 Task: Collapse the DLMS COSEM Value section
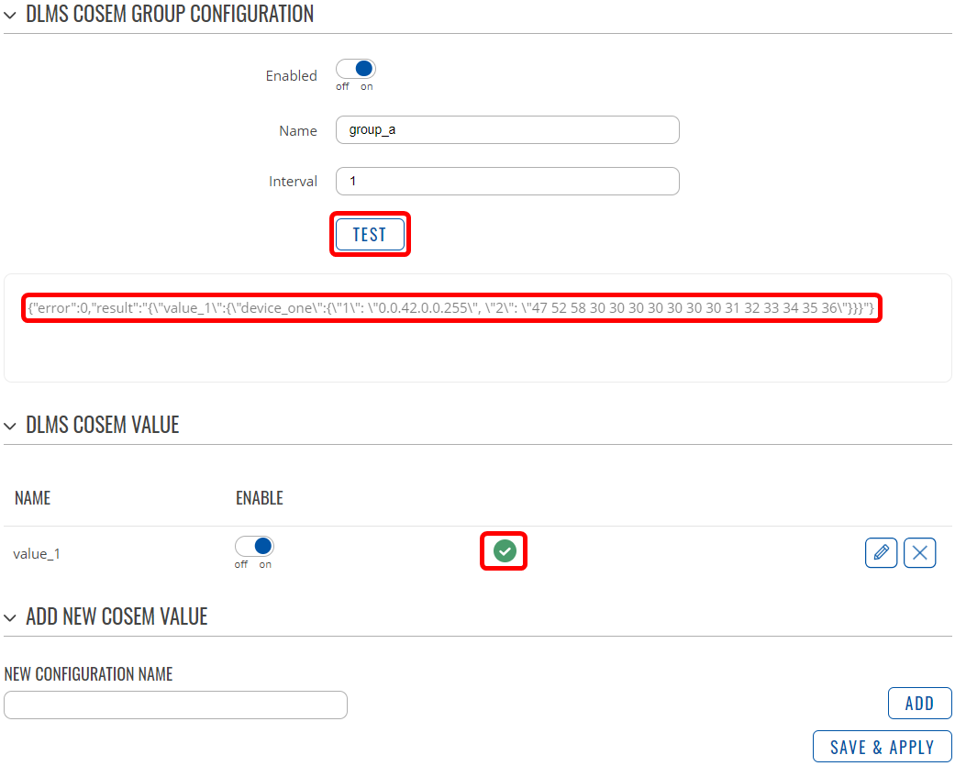click(x=10, y=426)
